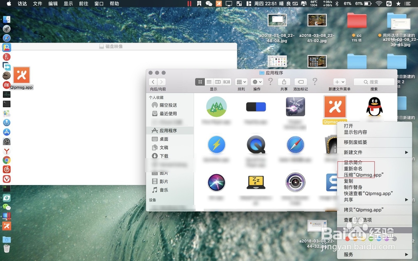Select the blue lightning bolt app icon

[x=217, y=144]
